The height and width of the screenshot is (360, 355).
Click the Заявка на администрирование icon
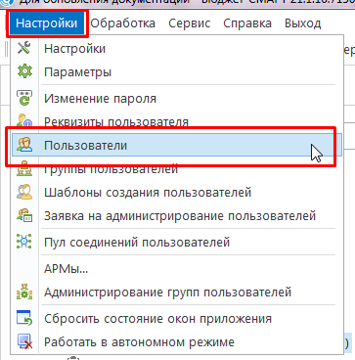click(24, 216)
